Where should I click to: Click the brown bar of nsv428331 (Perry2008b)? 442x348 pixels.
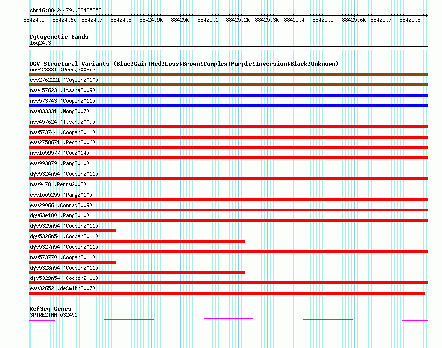point(228,74)
